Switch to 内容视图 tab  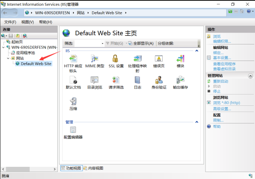93,168
